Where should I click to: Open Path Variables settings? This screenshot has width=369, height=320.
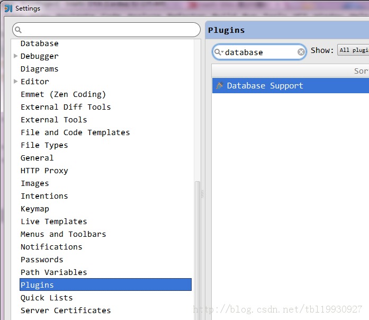pos(54,272)
